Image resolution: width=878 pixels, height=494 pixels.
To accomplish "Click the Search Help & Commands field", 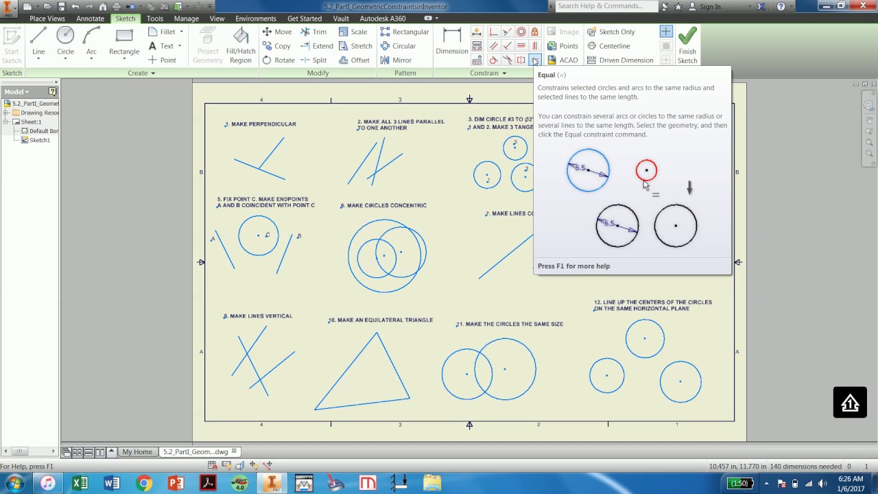I will tap(606, 6).
